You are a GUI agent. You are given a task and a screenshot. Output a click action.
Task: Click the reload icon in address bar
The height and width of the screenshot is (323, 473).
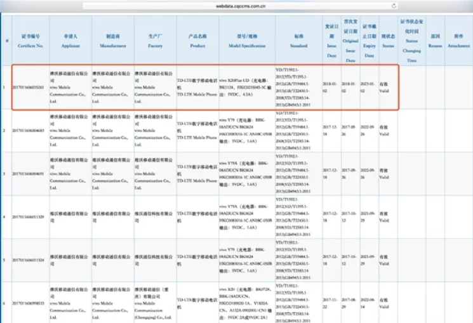click(x=394, y=6)
